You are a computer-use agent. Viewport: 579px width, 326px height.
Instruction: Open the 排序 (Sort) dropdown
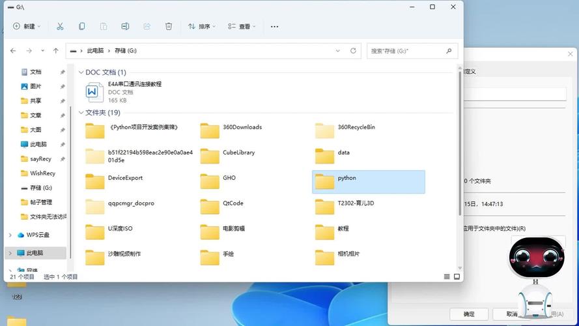202,26
